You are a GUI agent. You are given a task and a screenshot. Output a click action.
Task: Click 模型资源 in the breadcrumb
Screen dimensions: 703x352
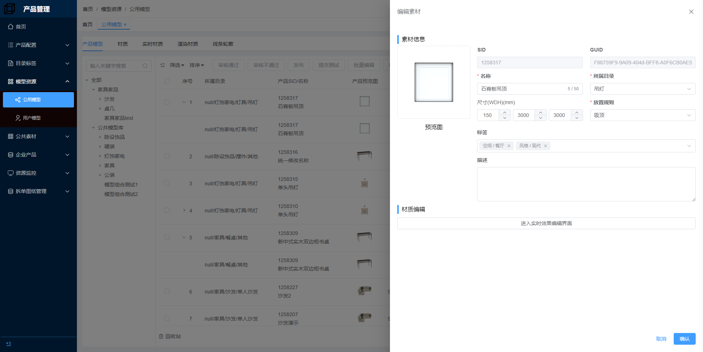pos(111,9)
